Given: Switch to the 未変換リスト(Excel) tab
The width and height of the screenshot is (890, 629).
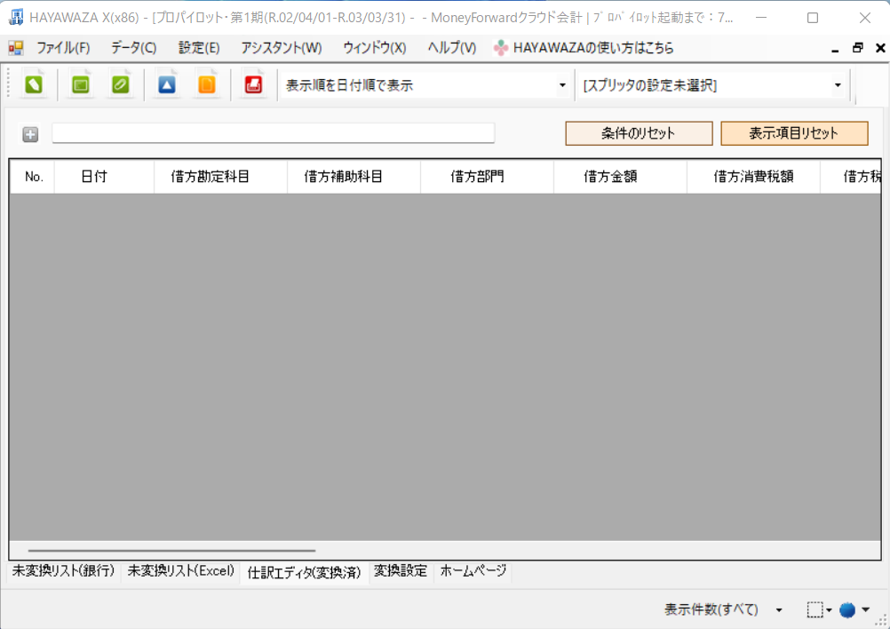Looking at the screenshot, I should click(x=180, y=571).
